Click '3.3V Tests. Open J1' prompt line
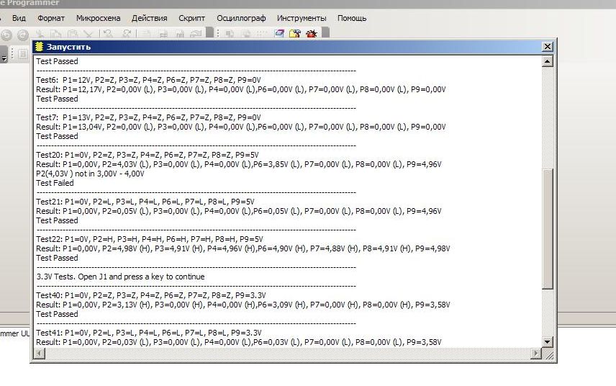Viewport: 616px width, 386px height. pyautogui.click(x=121, y=277)
